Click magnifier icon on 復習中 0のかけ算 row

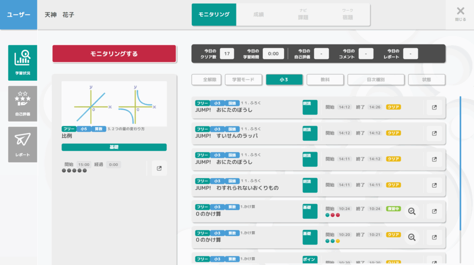point(412,211)
